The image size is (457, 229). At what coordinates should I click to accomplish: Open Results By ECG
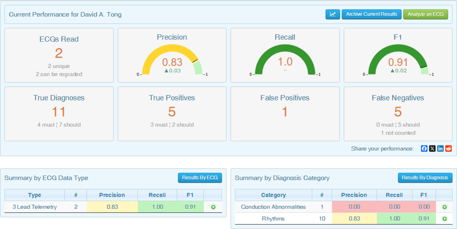point(200,178)
